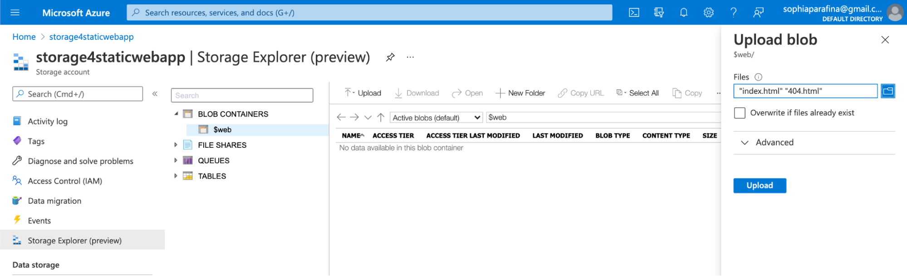Viewport: 907px width, 276px height.
Task: Expand the QUEUES tree node
Action: (176, 160)
